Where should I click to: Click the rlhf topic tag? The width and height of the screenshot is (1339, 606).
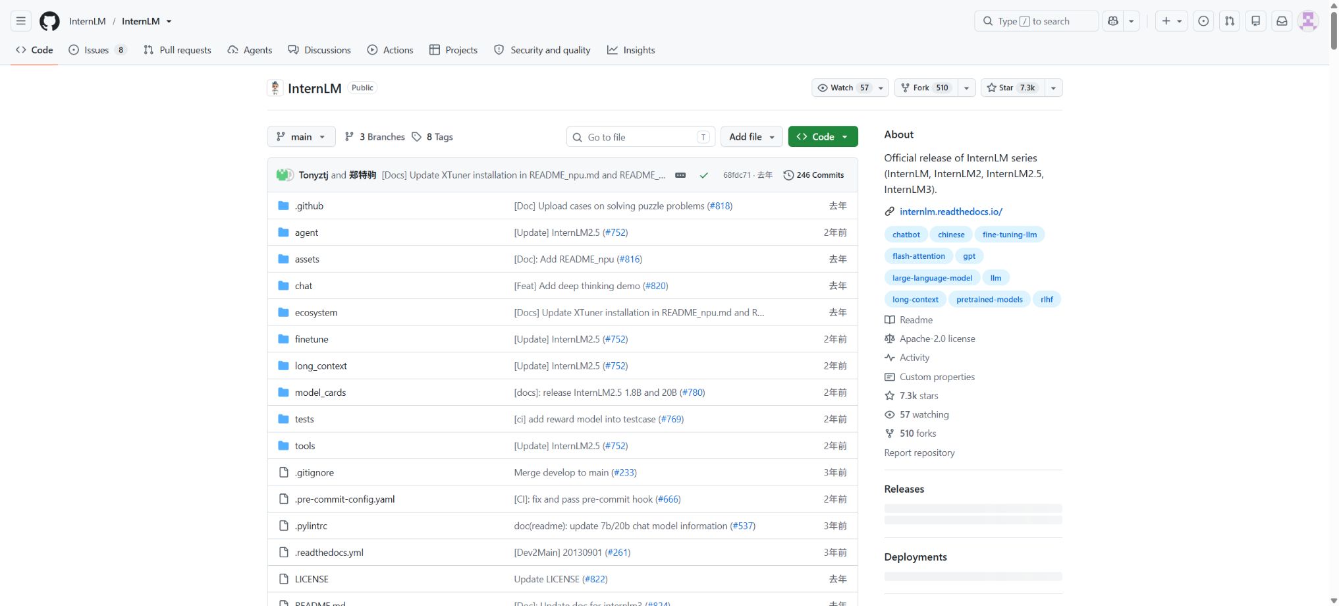(1047, 300)
